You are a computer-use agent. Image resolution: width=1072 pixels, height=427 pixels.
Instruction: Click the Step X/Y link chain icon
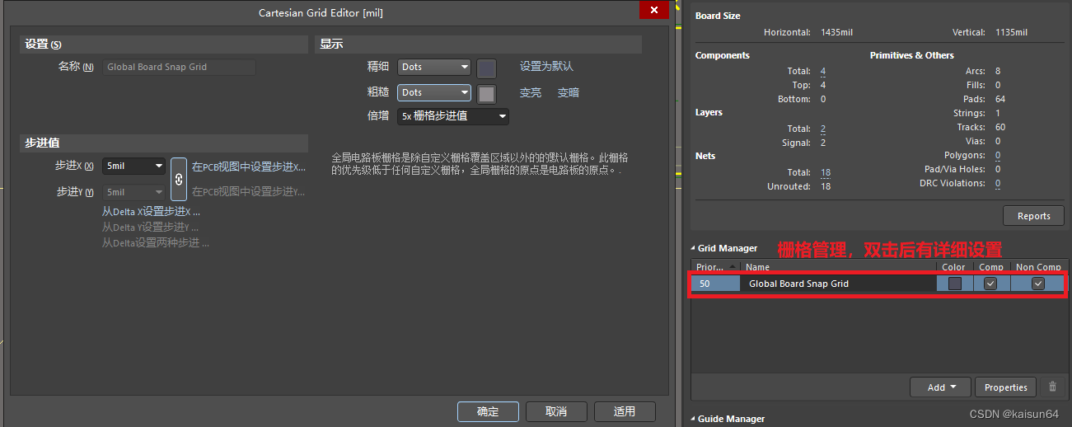click(x=179, y=179)
